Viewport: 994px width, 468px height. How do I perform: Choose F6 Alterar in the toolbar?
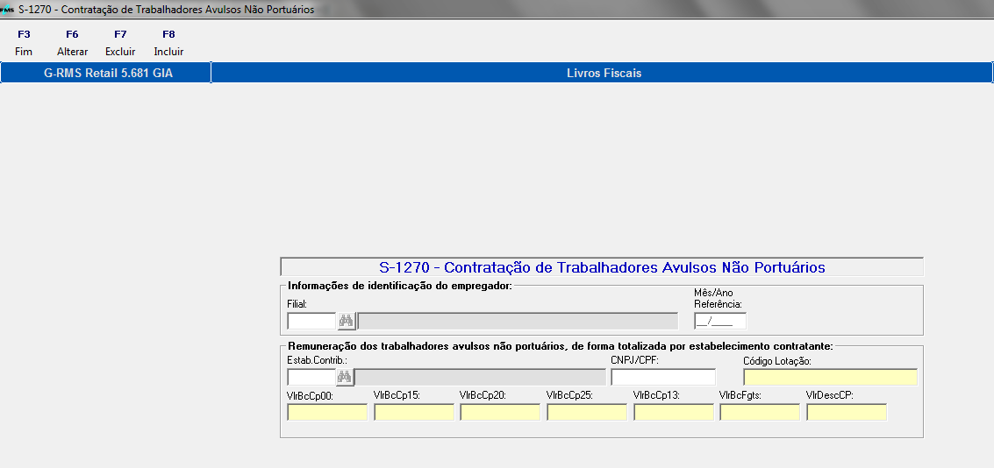(72, 43)
